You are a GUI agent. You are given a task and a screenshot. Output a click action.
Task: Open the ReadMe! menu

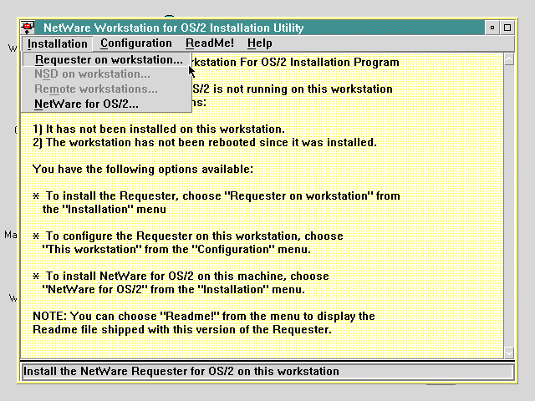pos(210,43)
